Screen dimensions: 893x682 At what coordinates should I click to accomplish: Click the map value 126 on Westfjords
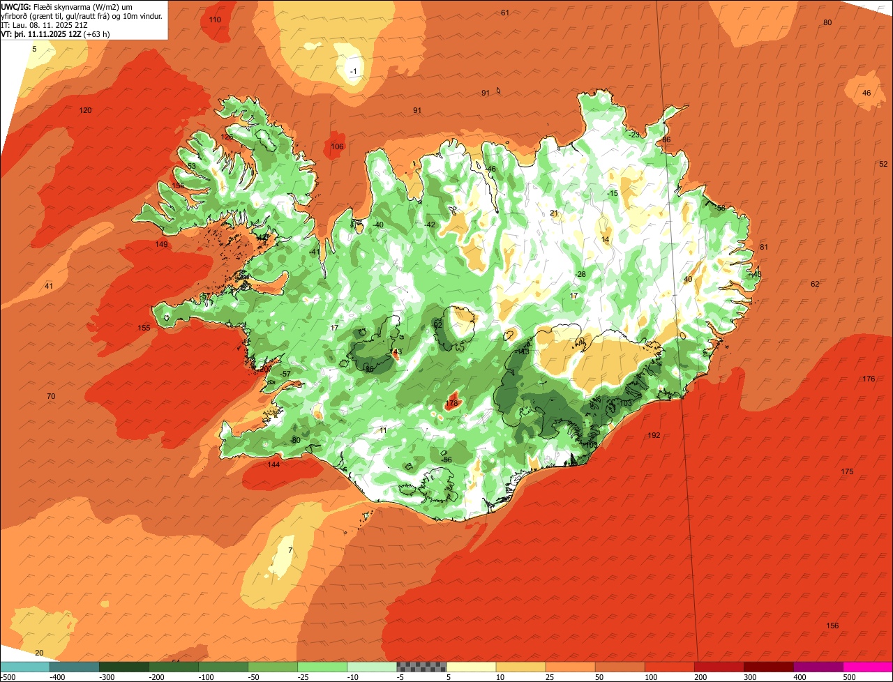[x=227, y=137]
